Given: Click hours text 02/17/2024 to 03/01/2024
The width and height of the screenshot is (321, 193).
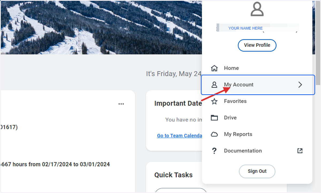Looking at the screenshot, I should pyautogui.click(x=76, y=164).
